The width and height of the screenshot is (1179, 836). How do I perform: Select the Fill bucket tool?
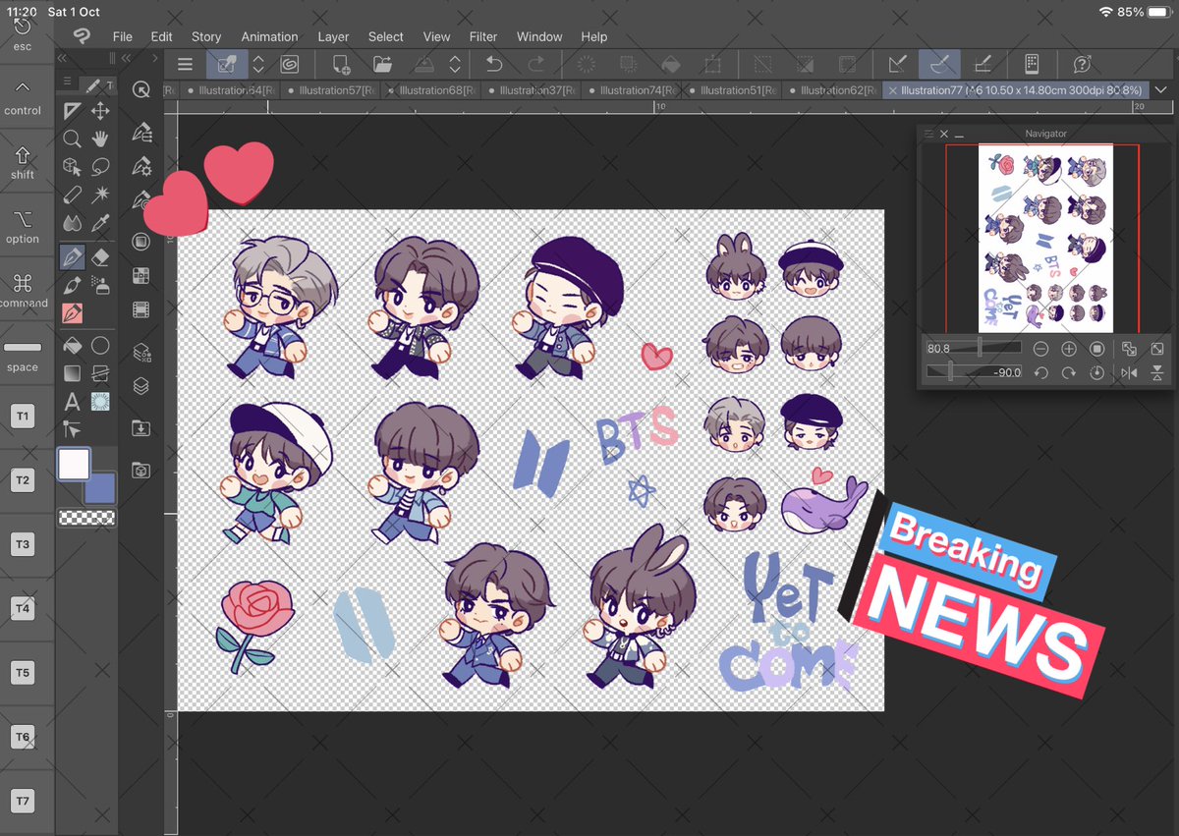pyautogui.click(x=72, y=346)
